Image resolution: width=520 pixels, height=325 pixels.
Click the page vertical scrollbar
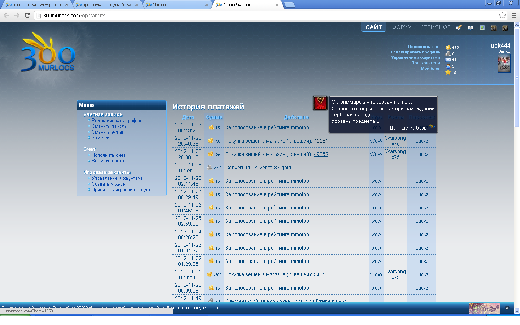click(x=517, y=78)
